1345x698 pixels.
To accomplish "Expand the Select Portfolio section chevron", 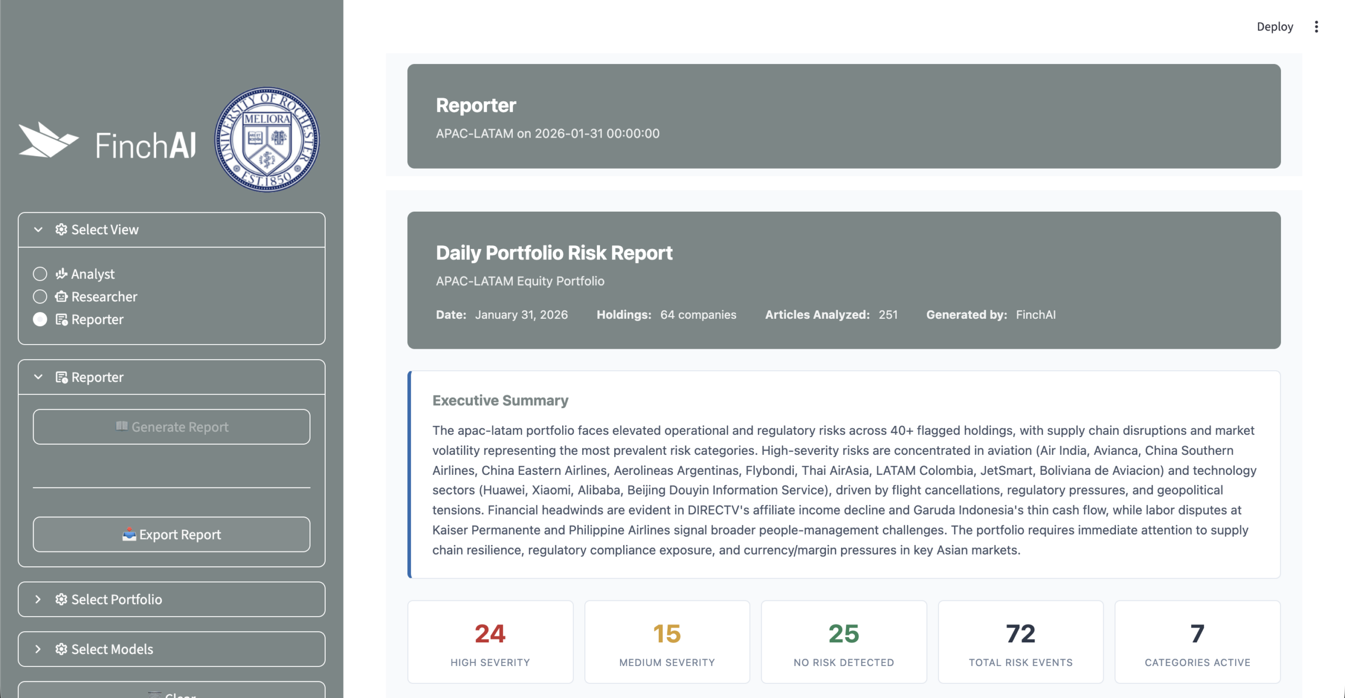I will tap(38, 599).
